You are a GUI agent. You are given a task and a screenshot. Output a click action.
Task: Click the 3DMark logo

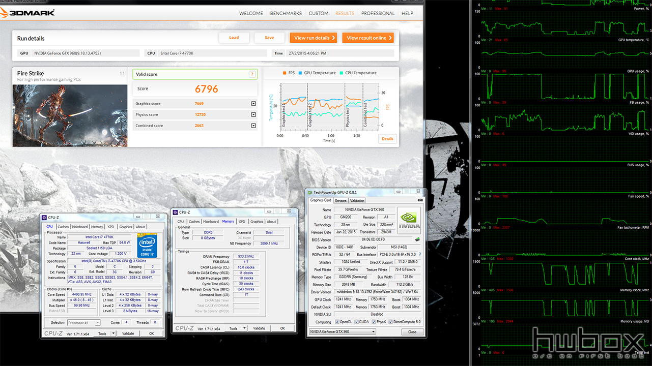pyautogui.click(x=28, y=13)
